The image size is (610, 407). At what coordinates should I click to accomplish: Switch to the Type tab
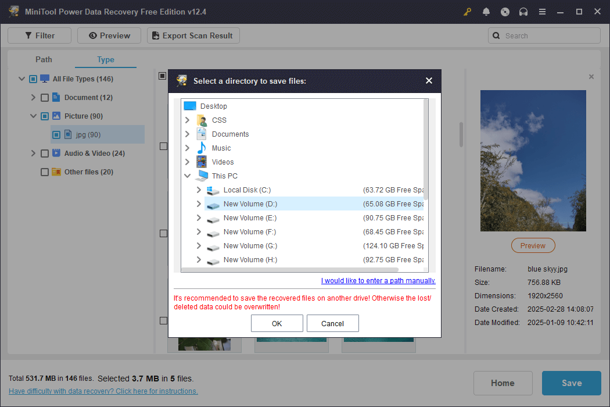[x=105, y=59]
